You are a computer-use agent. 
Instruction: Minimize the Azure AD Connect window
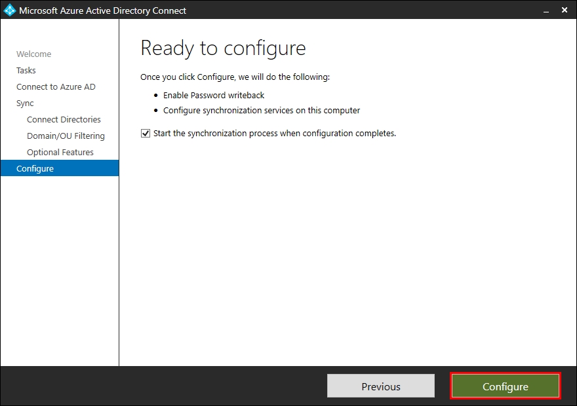[546, 10]
